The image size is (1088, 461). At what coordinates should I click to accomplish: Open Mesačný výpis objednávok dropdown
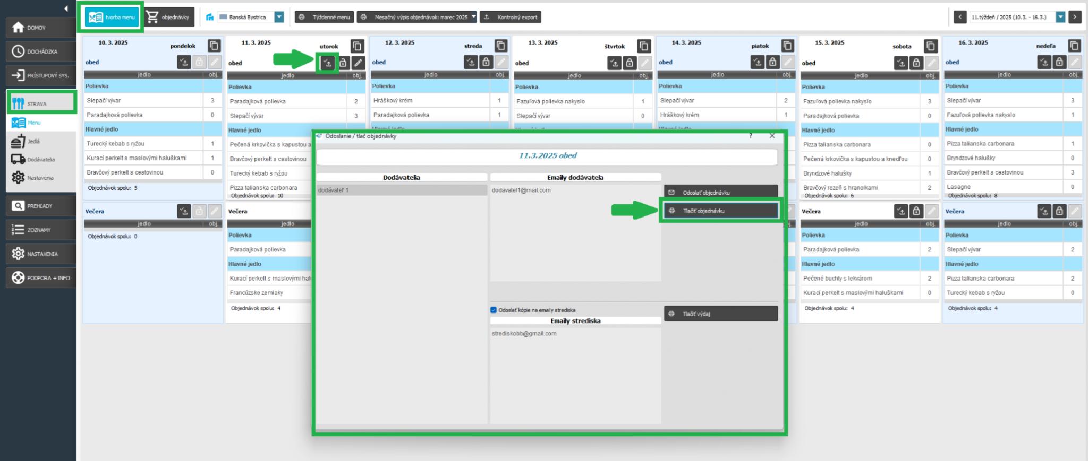pyautogui.click(x=473, y=17)
